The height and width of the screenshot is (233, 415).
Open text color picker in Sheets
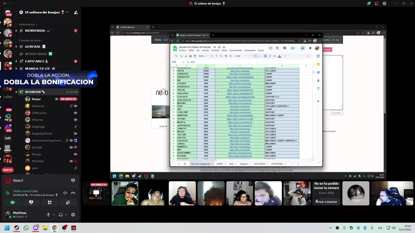pos(279,56)
